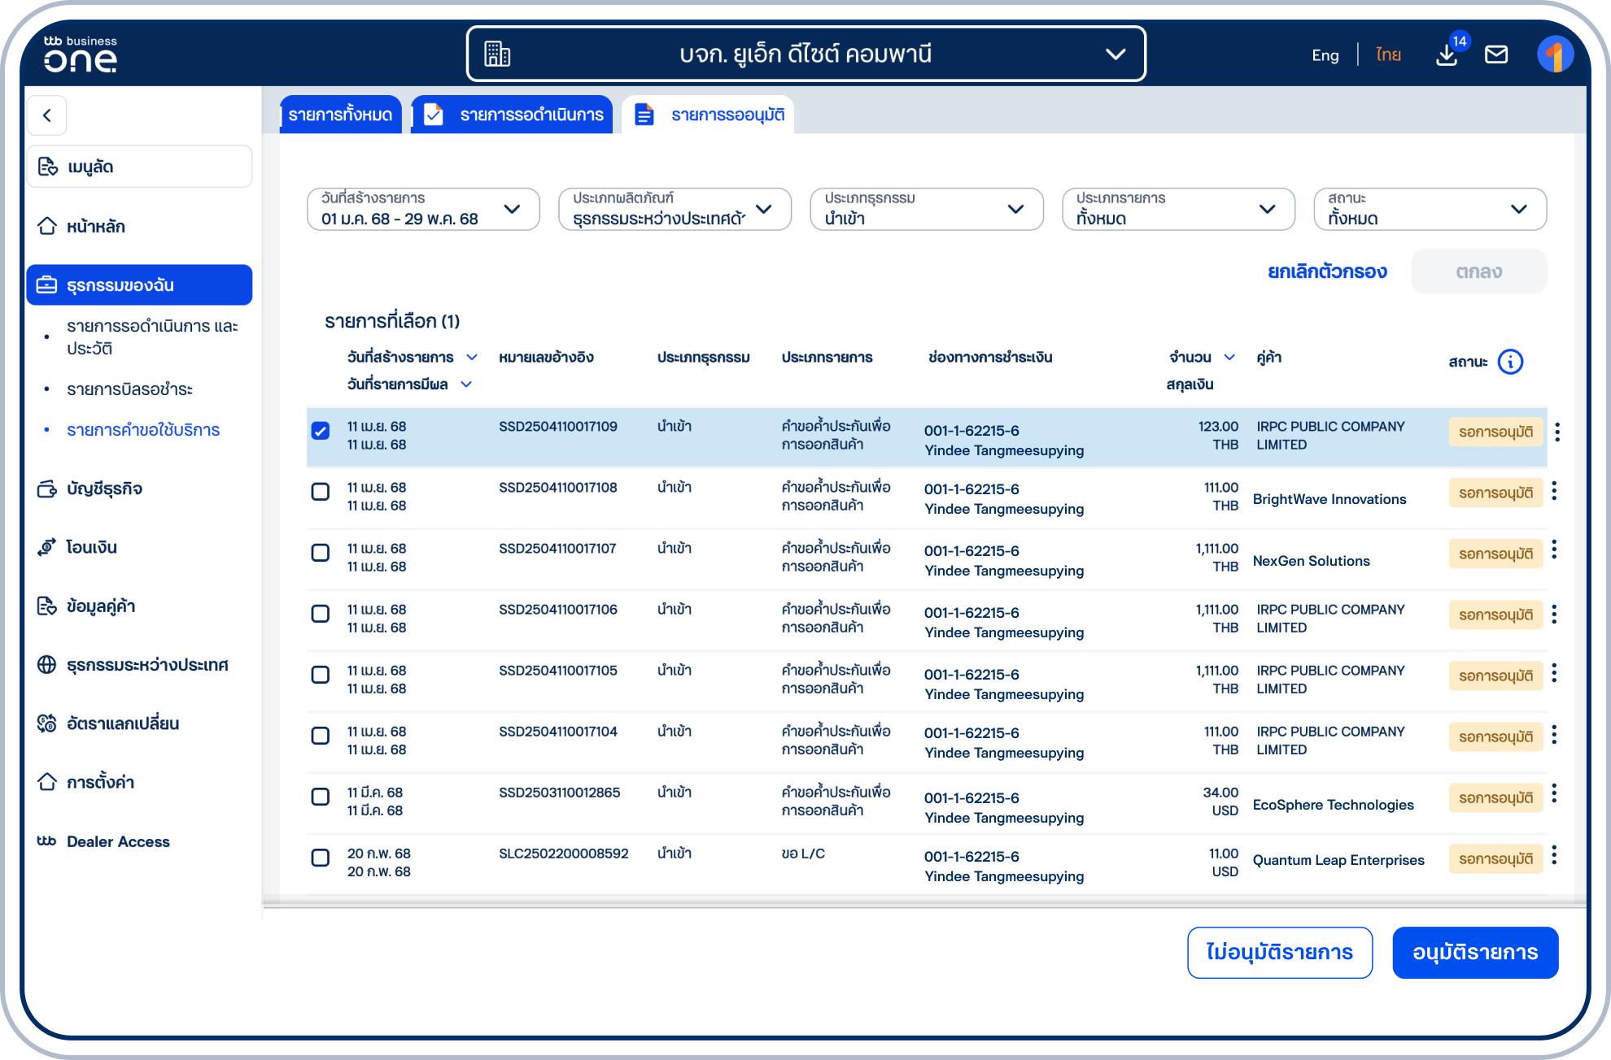This screenshot has height=1060, width=1611.
Task: Open three-dot menu for NexGen Solutions row
Action: (1554, 550)
